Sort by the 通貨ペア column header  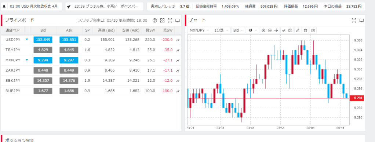click(x=12, y=30)
